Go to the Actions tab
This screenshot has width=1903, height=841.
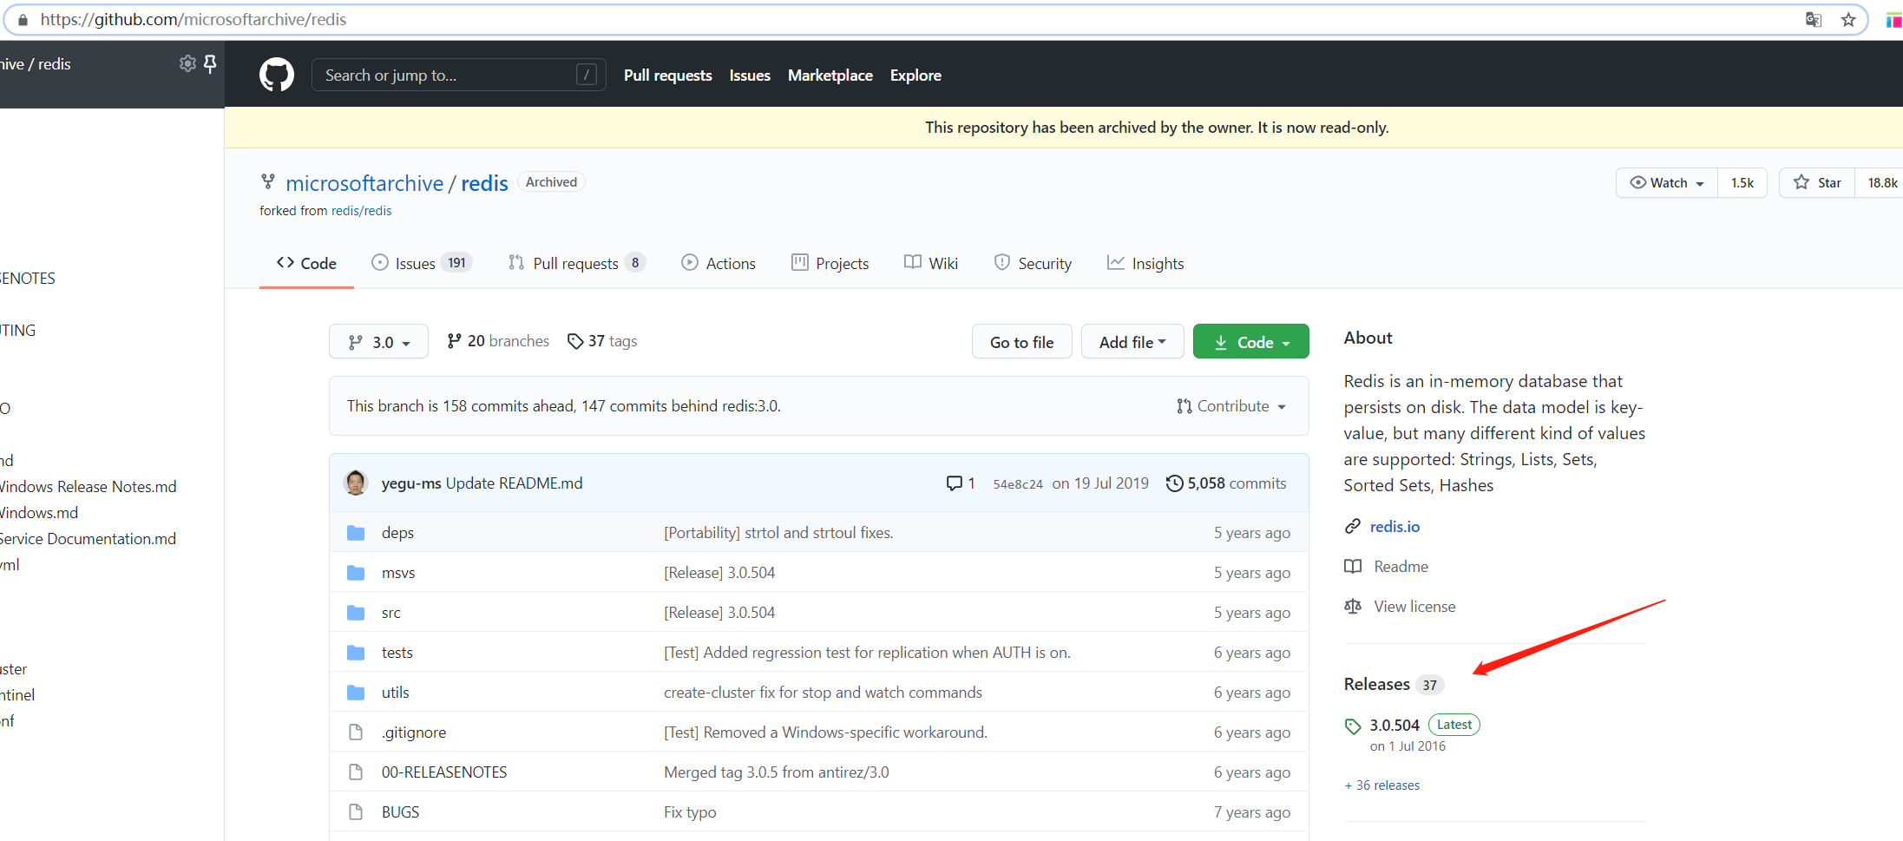pyautogui.click(x=719, y=263)
